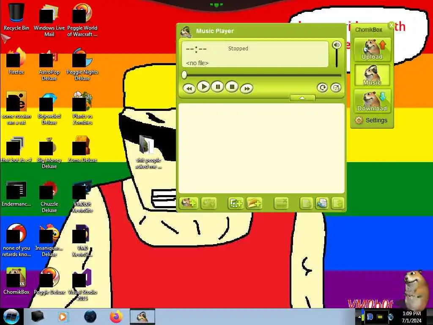The height and width of the screenshot is (325, 433).
Task: Open the taskbar clock showing 1:09 PM
Action: click(411, 317)
